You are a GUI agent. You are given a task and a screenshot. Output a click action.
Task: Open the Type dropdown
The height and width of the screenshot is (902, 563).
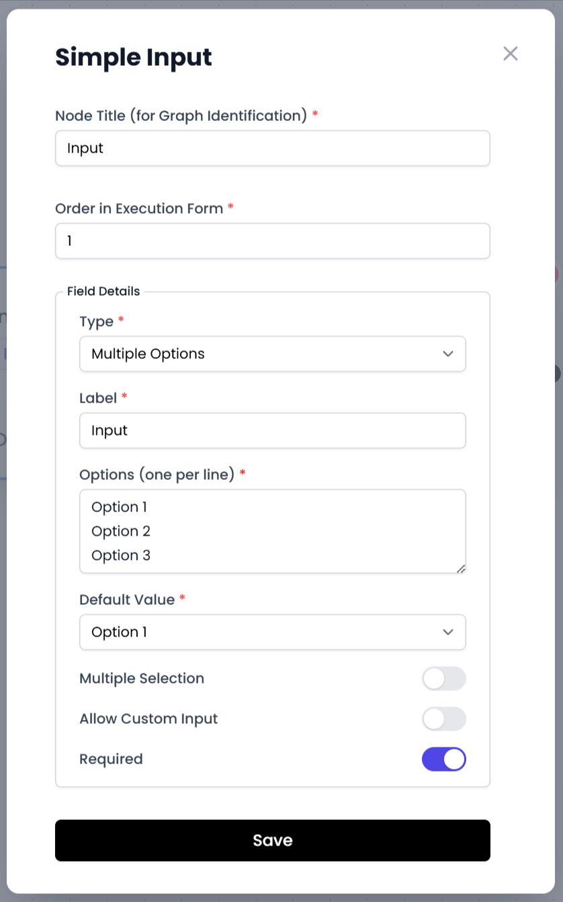pos(272,354)
